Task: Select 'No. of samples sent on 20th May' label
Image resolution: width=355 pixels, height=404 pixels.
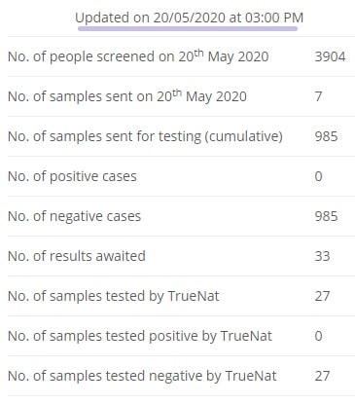Action: [x=127, y=96]
